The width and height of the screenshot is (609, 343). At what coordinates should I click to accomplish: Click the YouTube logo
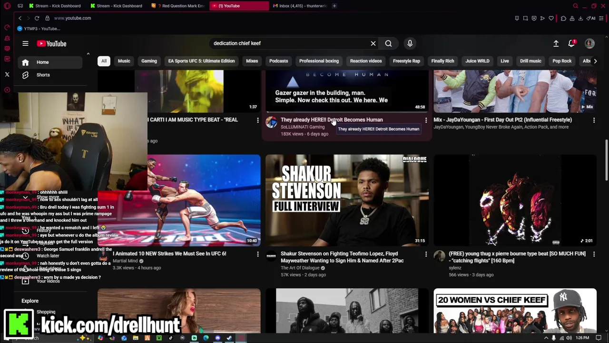click(x=51, y=43)
